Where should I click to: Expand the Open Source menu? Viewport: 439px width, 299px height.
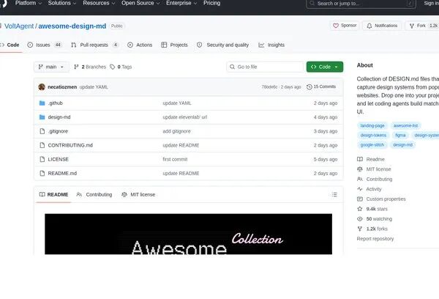click(140, 3)
